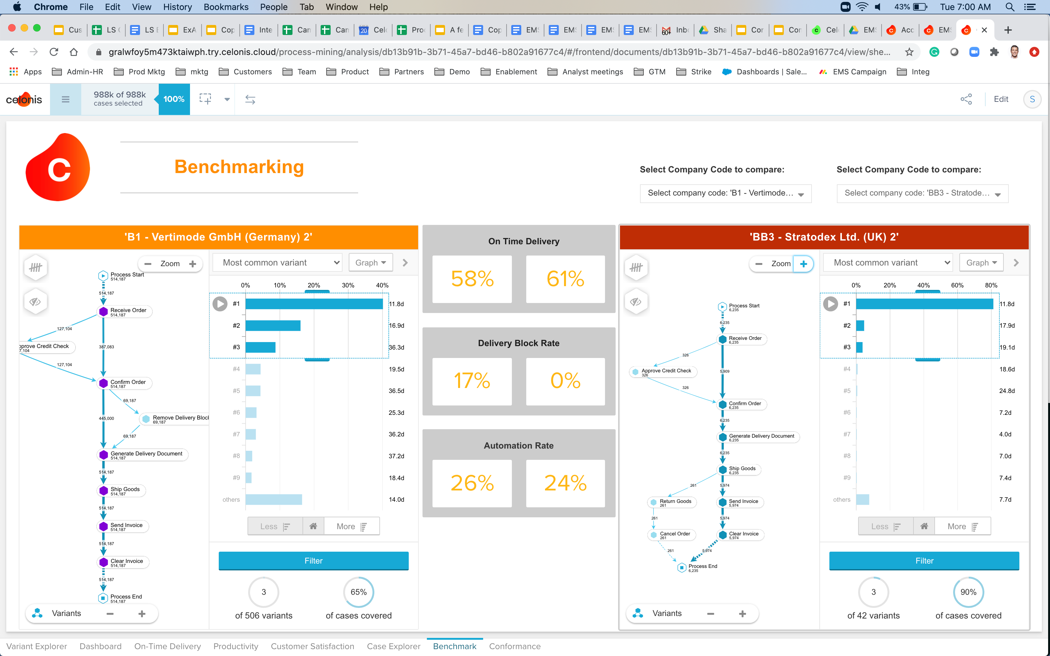Viewport: 1050px width, 656px height.
Task: Toggle hidden activities eye icon in B1 graph
Action: 36,301
